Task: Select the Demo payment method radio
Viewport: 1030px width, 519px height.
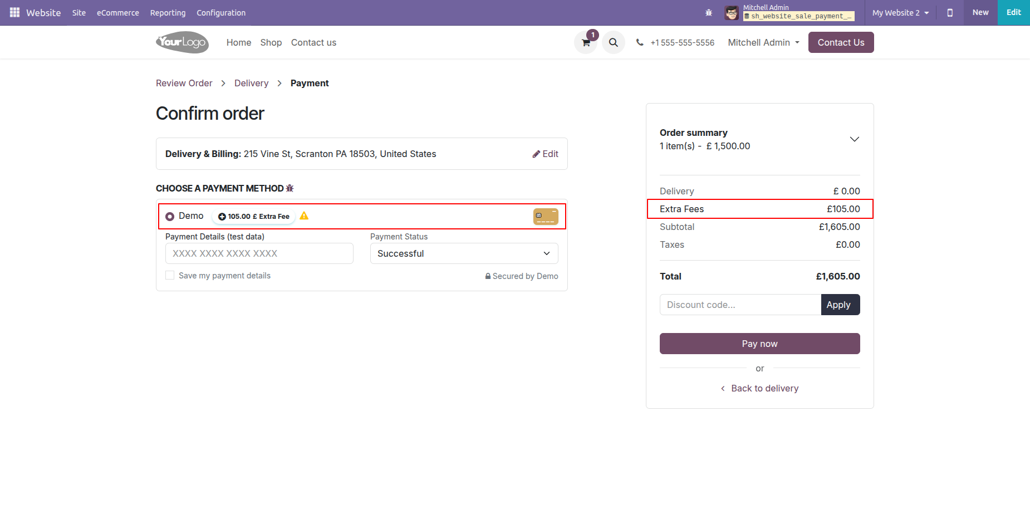Action: click(x=170, y=217)
